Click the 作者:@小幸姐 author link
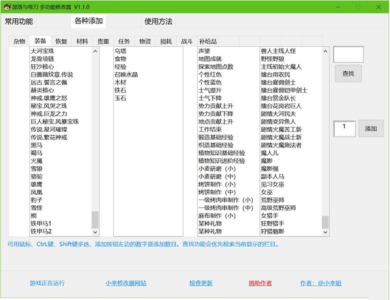The image size is (390, 300). coord(320,283)
